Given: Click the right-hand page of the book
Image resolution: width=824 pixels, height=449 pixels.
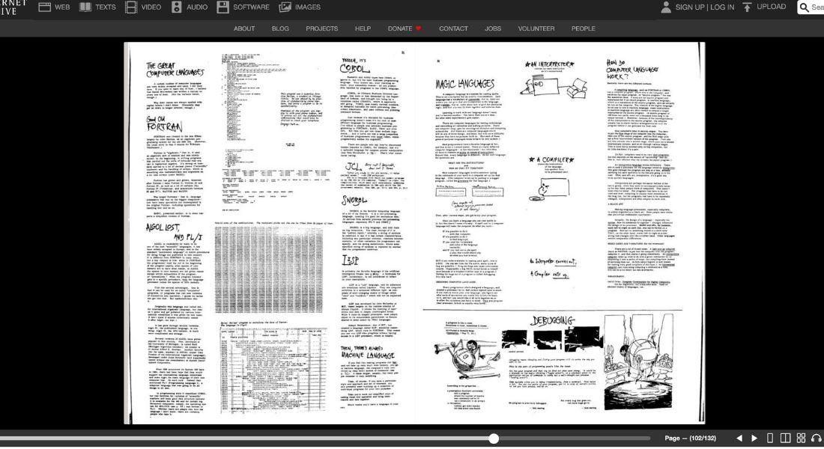Looking at the screenshot, I should 560,232.
